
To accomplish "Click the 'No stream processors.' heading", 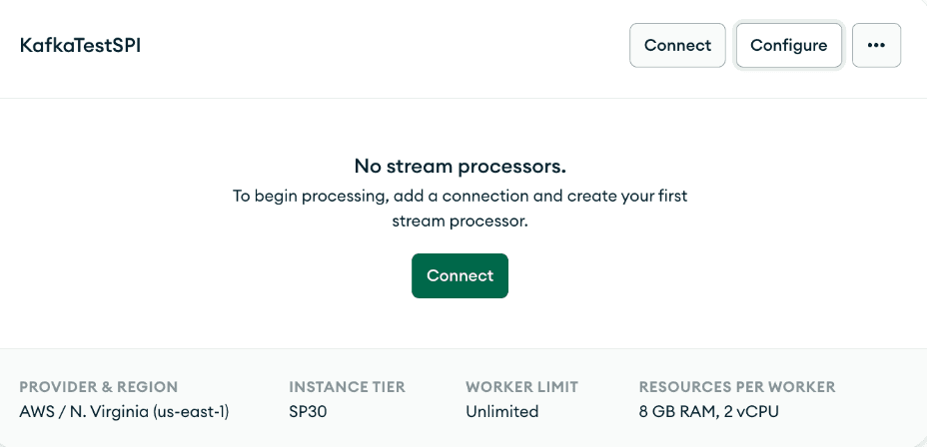I will (460, 166).
